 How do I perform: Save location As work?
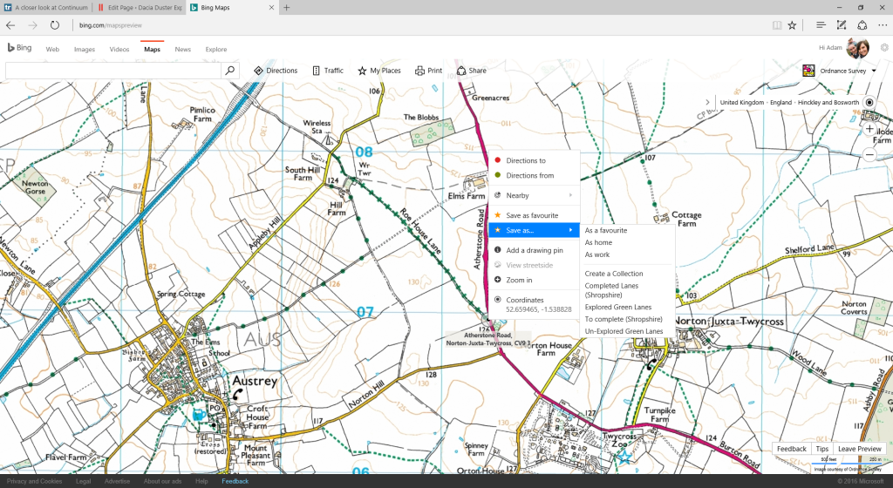coord(597,254)
